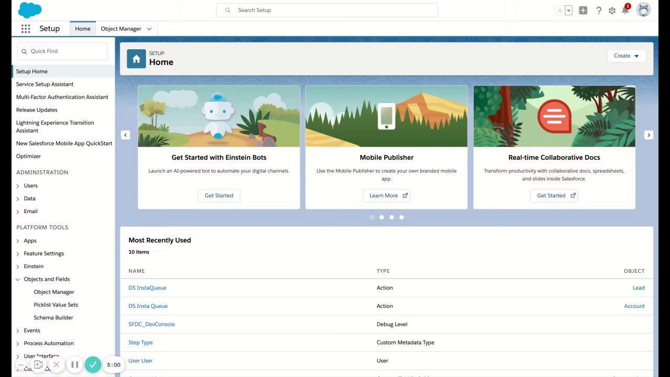Click the more options button on recorder
This screenshot has height=377, width=670.
(x=21, y=364)
